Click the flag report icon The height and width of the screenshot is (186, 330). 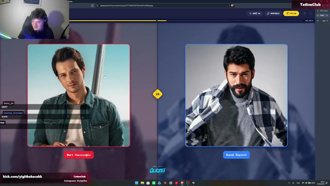click(305, 13)
